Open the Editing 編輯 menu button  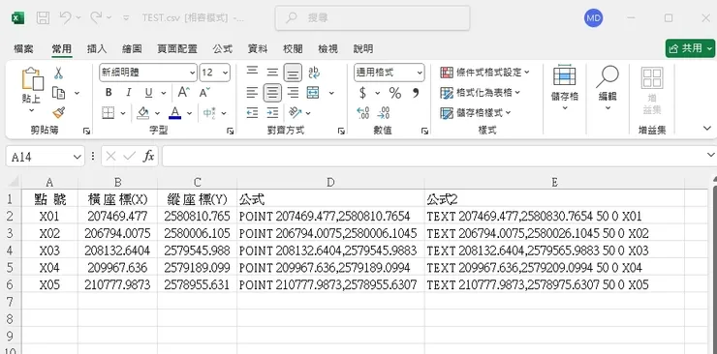click(x=608, y=88)
